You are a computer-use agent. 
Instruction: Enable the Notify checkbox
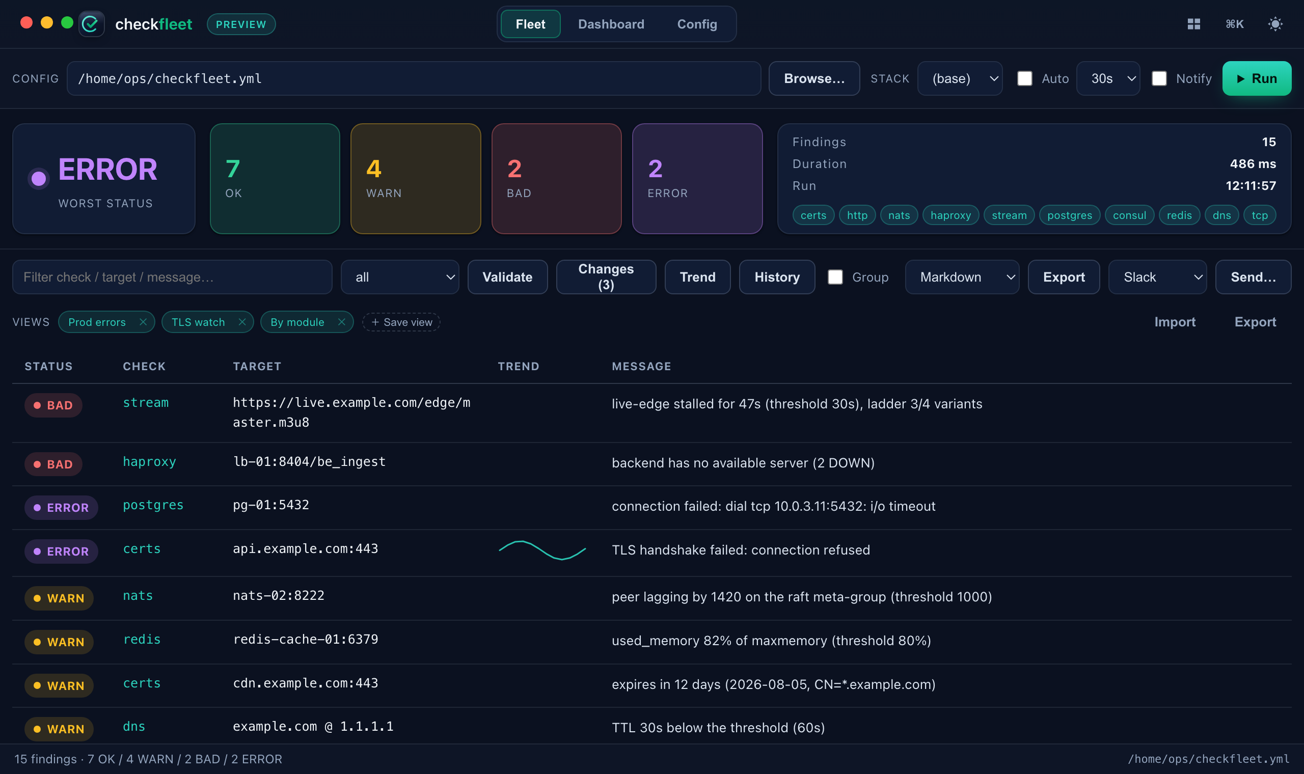point(1158,78)
